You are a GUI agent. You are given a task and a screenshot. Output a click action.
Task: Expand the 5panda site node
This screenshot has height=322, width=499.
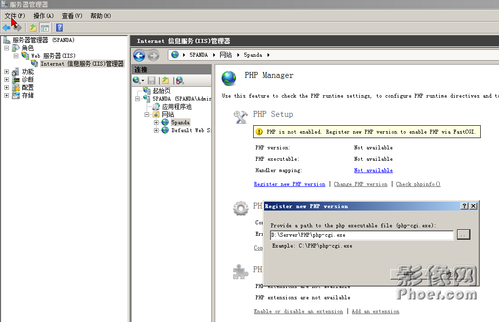coord(156,122)
